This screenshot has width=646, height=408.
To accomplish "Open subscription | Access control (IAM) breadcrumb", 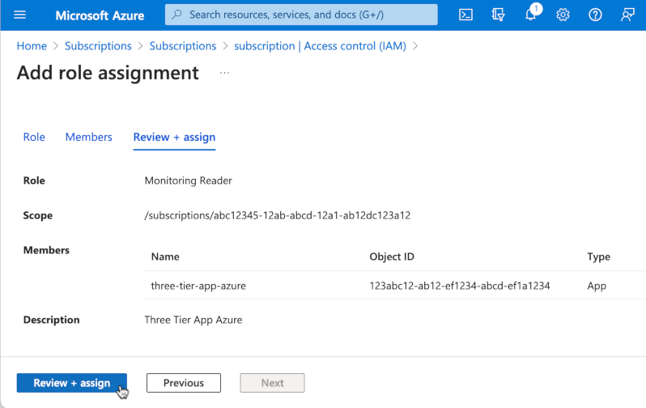I will tap(321, 46).
